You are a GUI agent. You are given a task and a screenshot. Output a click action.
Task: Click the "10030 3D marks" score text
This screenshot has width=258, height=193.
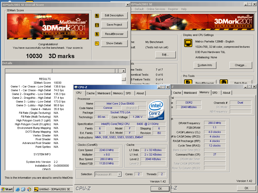coord(50,56)
